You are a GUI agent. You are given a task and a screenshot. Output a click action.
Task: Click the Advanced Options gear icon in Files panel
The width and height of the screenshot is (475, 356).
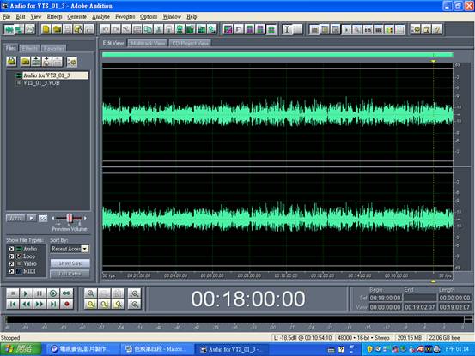(72, 62)
